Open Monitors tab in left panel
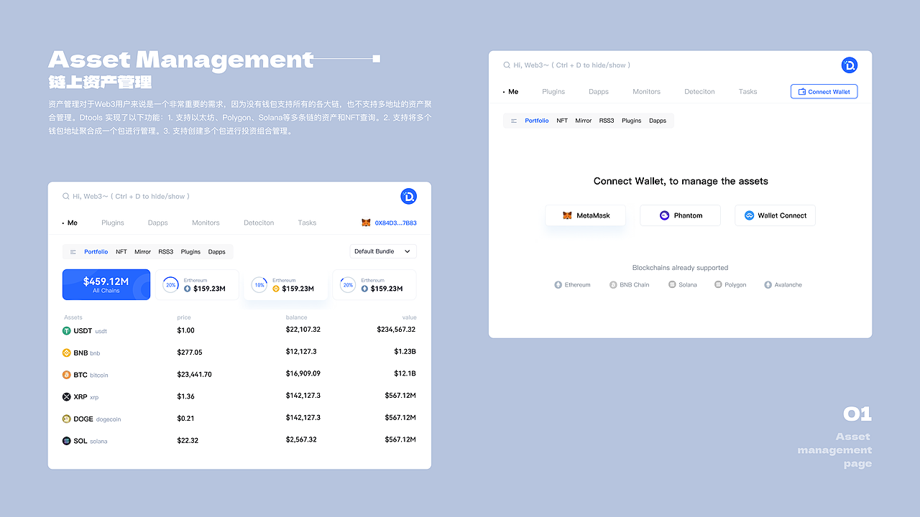920x517 pixels. pyautogui.click(x=206, y=223)
